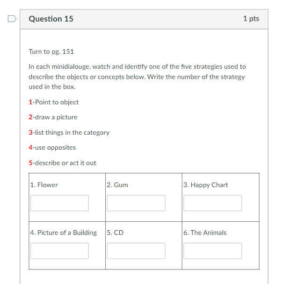Click the '5. CD' cell label
The width and height of the screenshot is (284, 284).
click(115, 233)
